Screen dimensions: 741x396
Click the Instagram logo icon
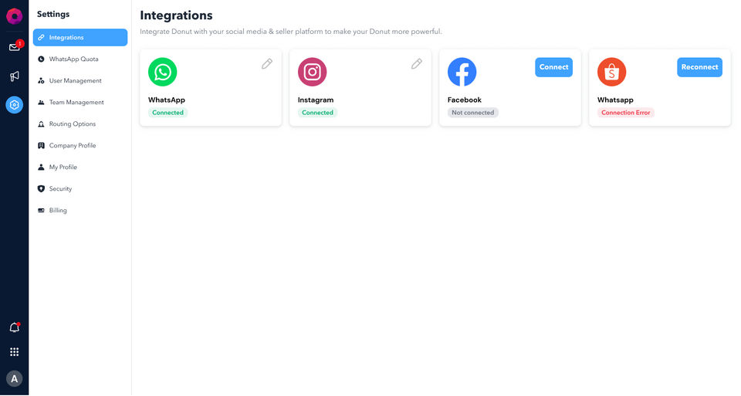pos(312,72)
